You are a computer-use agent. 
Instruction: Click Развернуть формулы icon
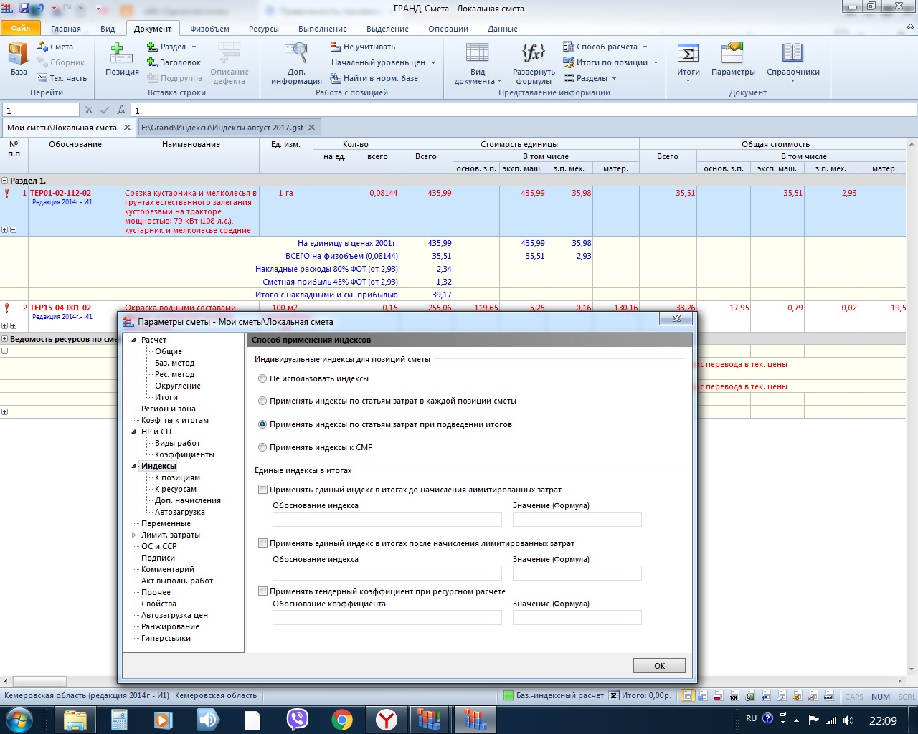coord(534,63)
